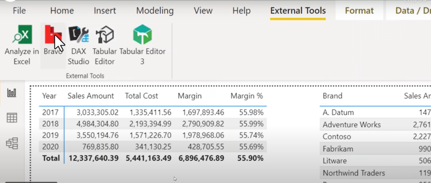Open Tabular Editor 3
Image resolution: width=431 pixels, height=183 pixels.
point(142,45)
